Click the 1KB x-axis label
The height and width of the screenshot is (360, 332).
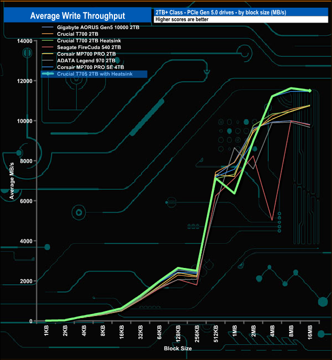click(46, 331)
